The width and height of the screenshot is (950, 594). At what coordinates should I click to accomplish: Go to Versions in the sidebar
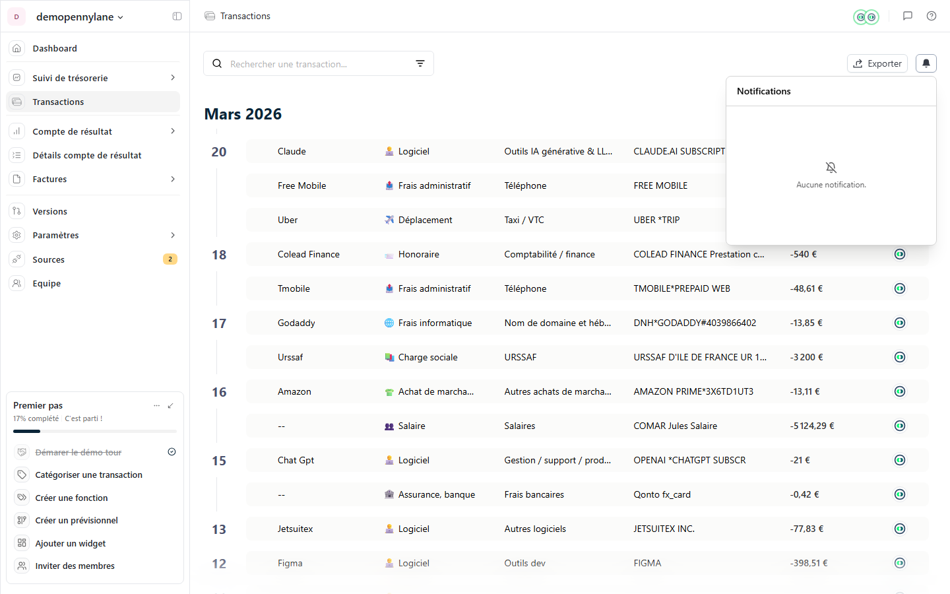[x=93, y=211]
